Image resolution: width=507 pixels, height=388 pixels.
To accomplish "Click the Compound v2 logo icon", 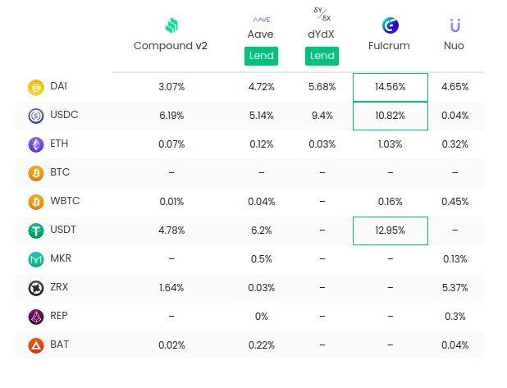I will pyautogui.click(x=171, y=25).
